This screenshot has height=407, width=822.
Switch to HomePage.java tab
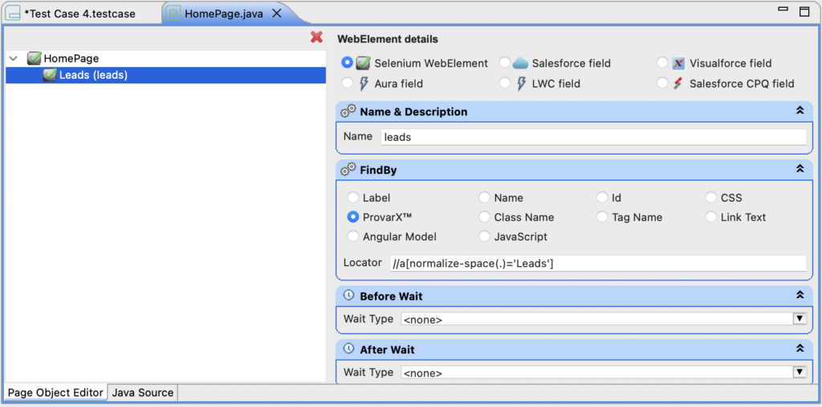[x=223, y=14]
